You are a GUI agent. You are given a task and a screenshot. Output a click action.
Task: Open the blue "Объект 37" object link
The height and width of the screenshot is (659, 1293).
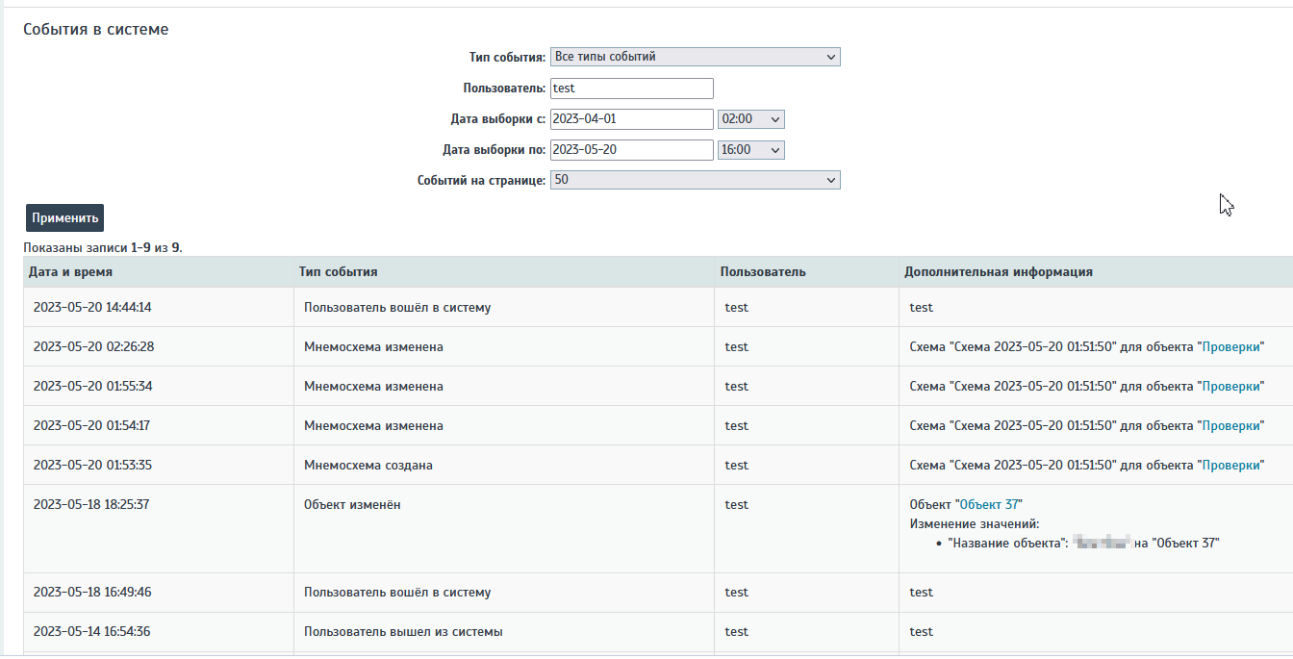coord(989,505)
